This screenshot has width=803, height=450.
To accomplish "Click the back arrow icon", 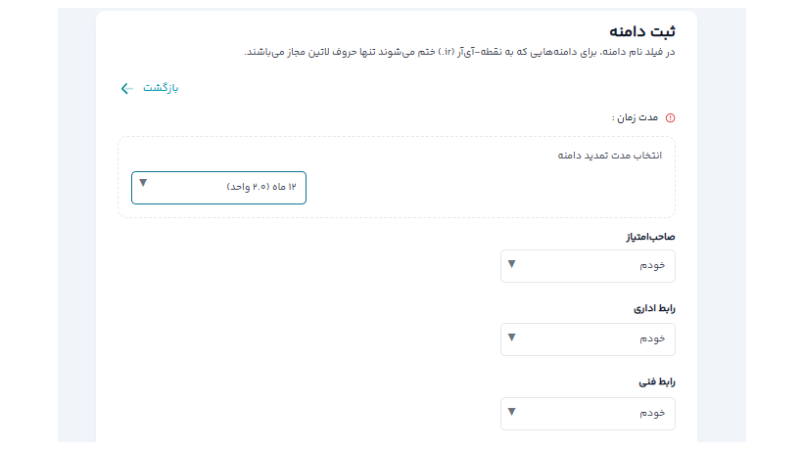I will click(126, 89).
